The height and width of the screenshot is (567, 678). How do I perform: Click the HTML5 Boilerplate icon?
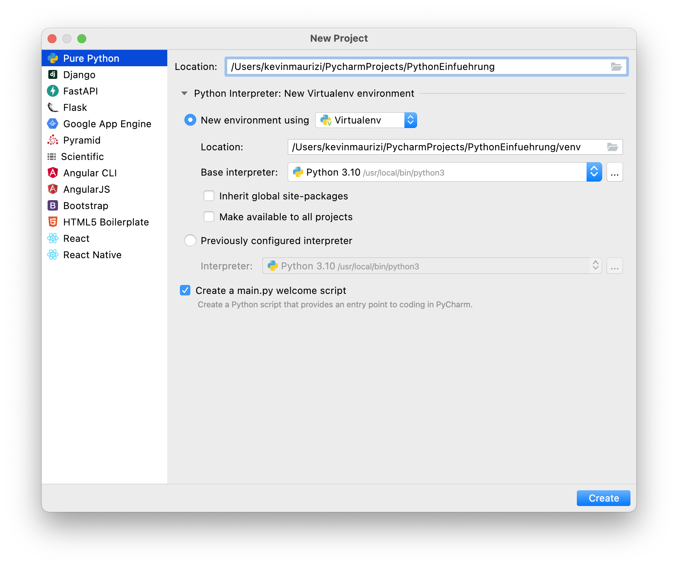coord(53,222)
